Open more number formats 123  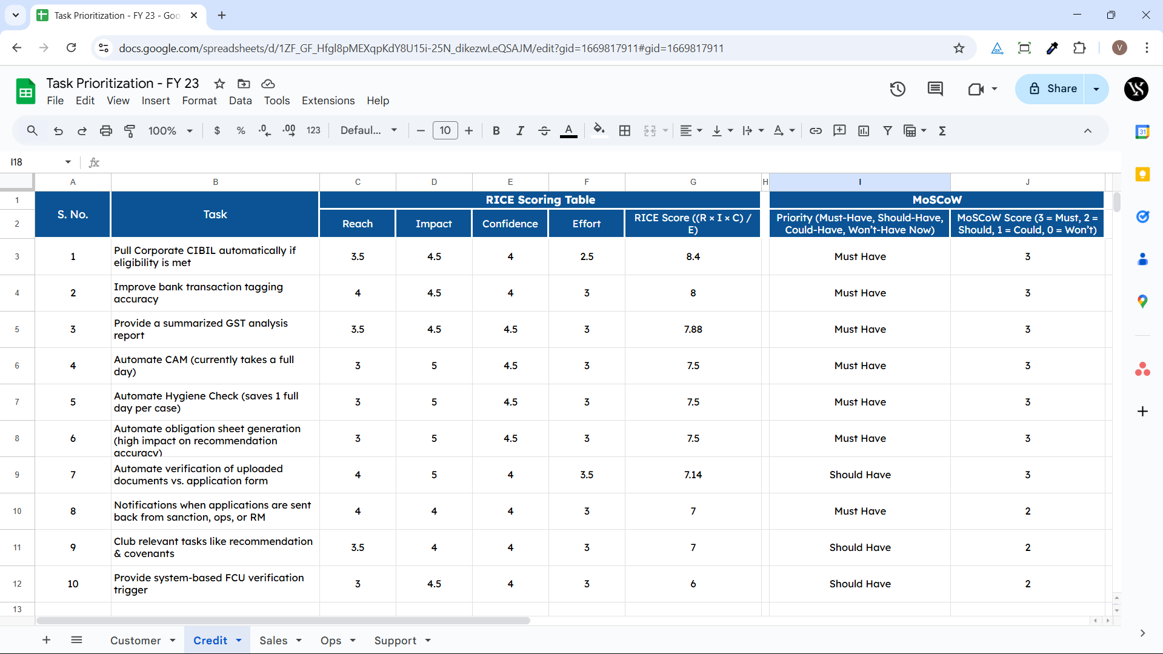tap(313, 130)
